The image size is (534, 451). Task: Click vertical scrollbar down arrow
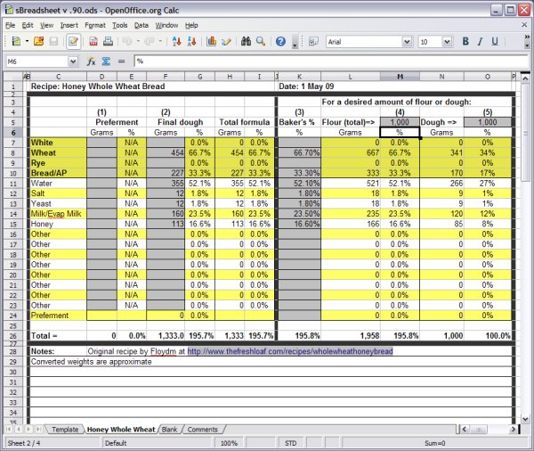coord(525,419)
